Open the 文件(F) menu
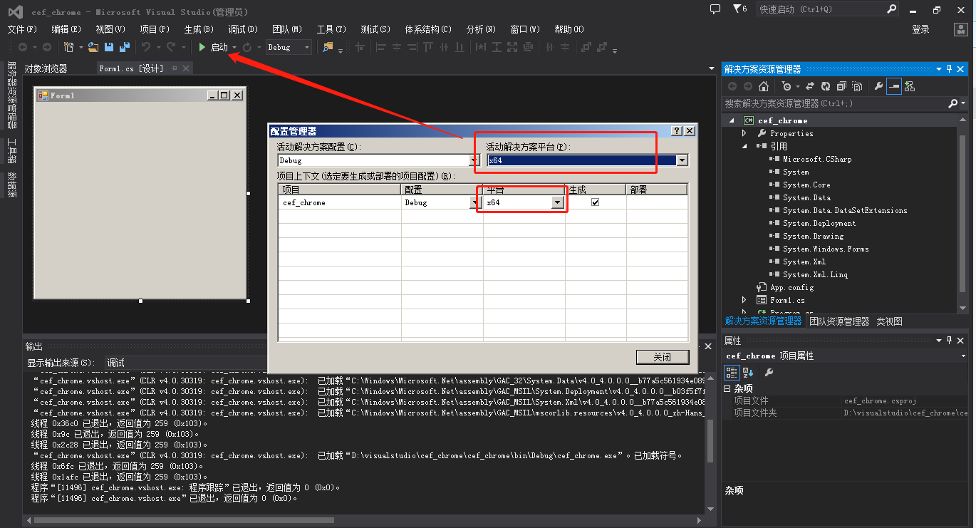Screen dimensions: 976x528 (22, 29)
